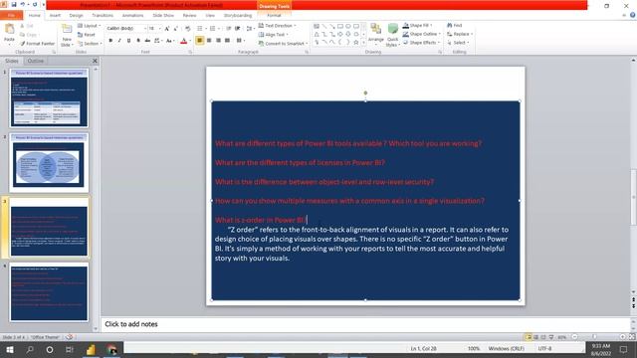The image size is (637, 358).
Task: Toggle Bold formatting
Action: click(110, 41)
